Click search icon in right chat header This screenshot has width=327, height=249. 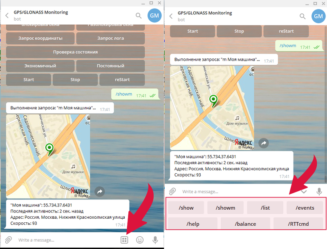pyautogui.click(x=302, y=16)
